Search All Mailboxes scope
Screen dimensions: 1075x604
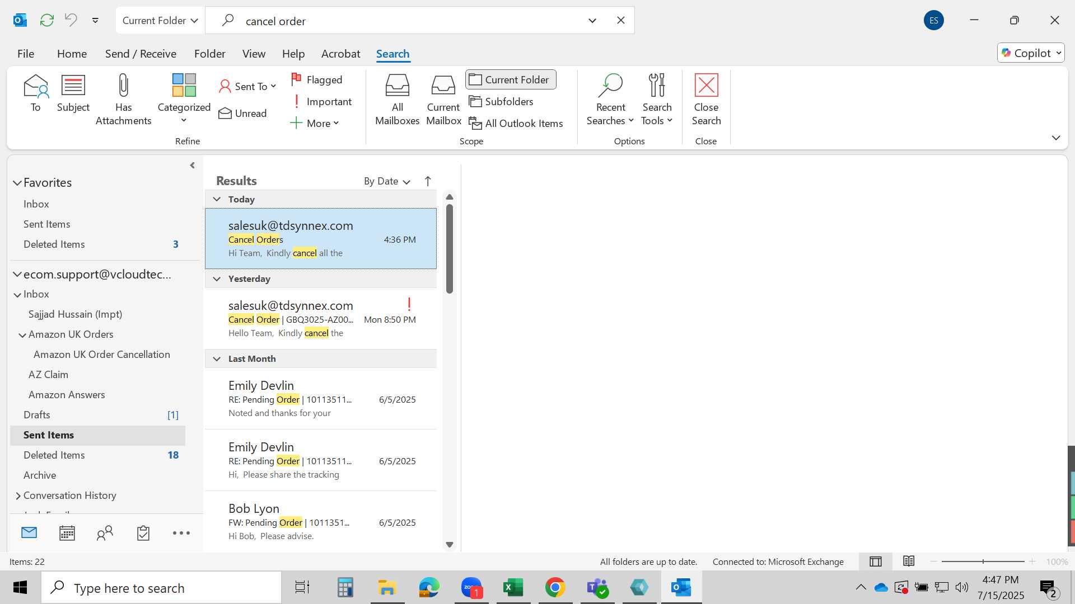[397, 100]
